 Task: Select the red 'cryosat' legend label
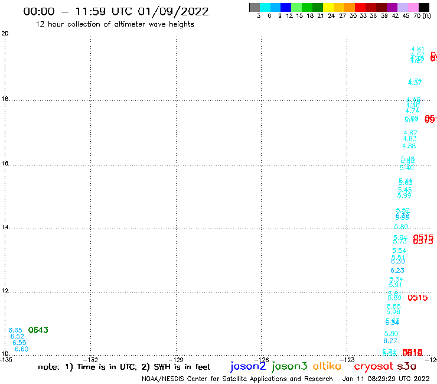pyautogui.click(x=373, y=366)
